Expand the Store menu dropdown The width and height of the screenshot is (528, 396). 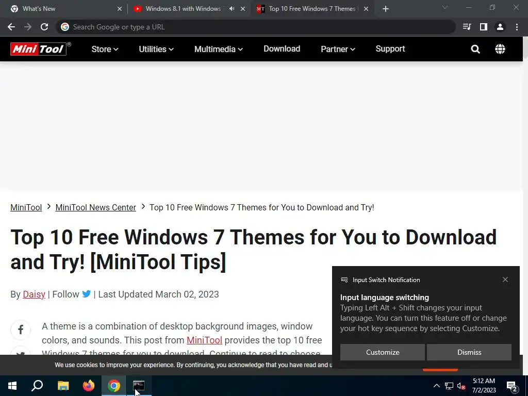[105, 49]
